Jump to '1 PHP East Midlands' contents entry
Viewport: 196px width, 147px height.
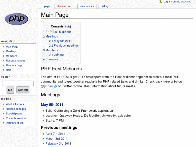tap(57, 32)
